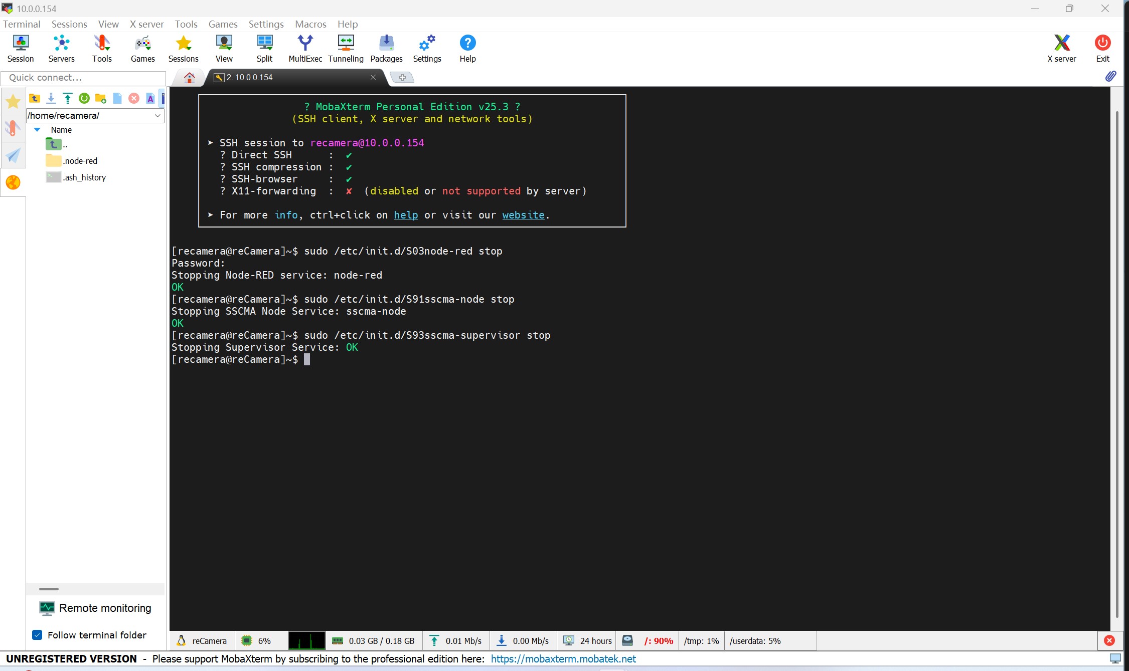Click the paperclip icon at top right
Screen dimensions: 1129x671
(x=1110, y=76)
